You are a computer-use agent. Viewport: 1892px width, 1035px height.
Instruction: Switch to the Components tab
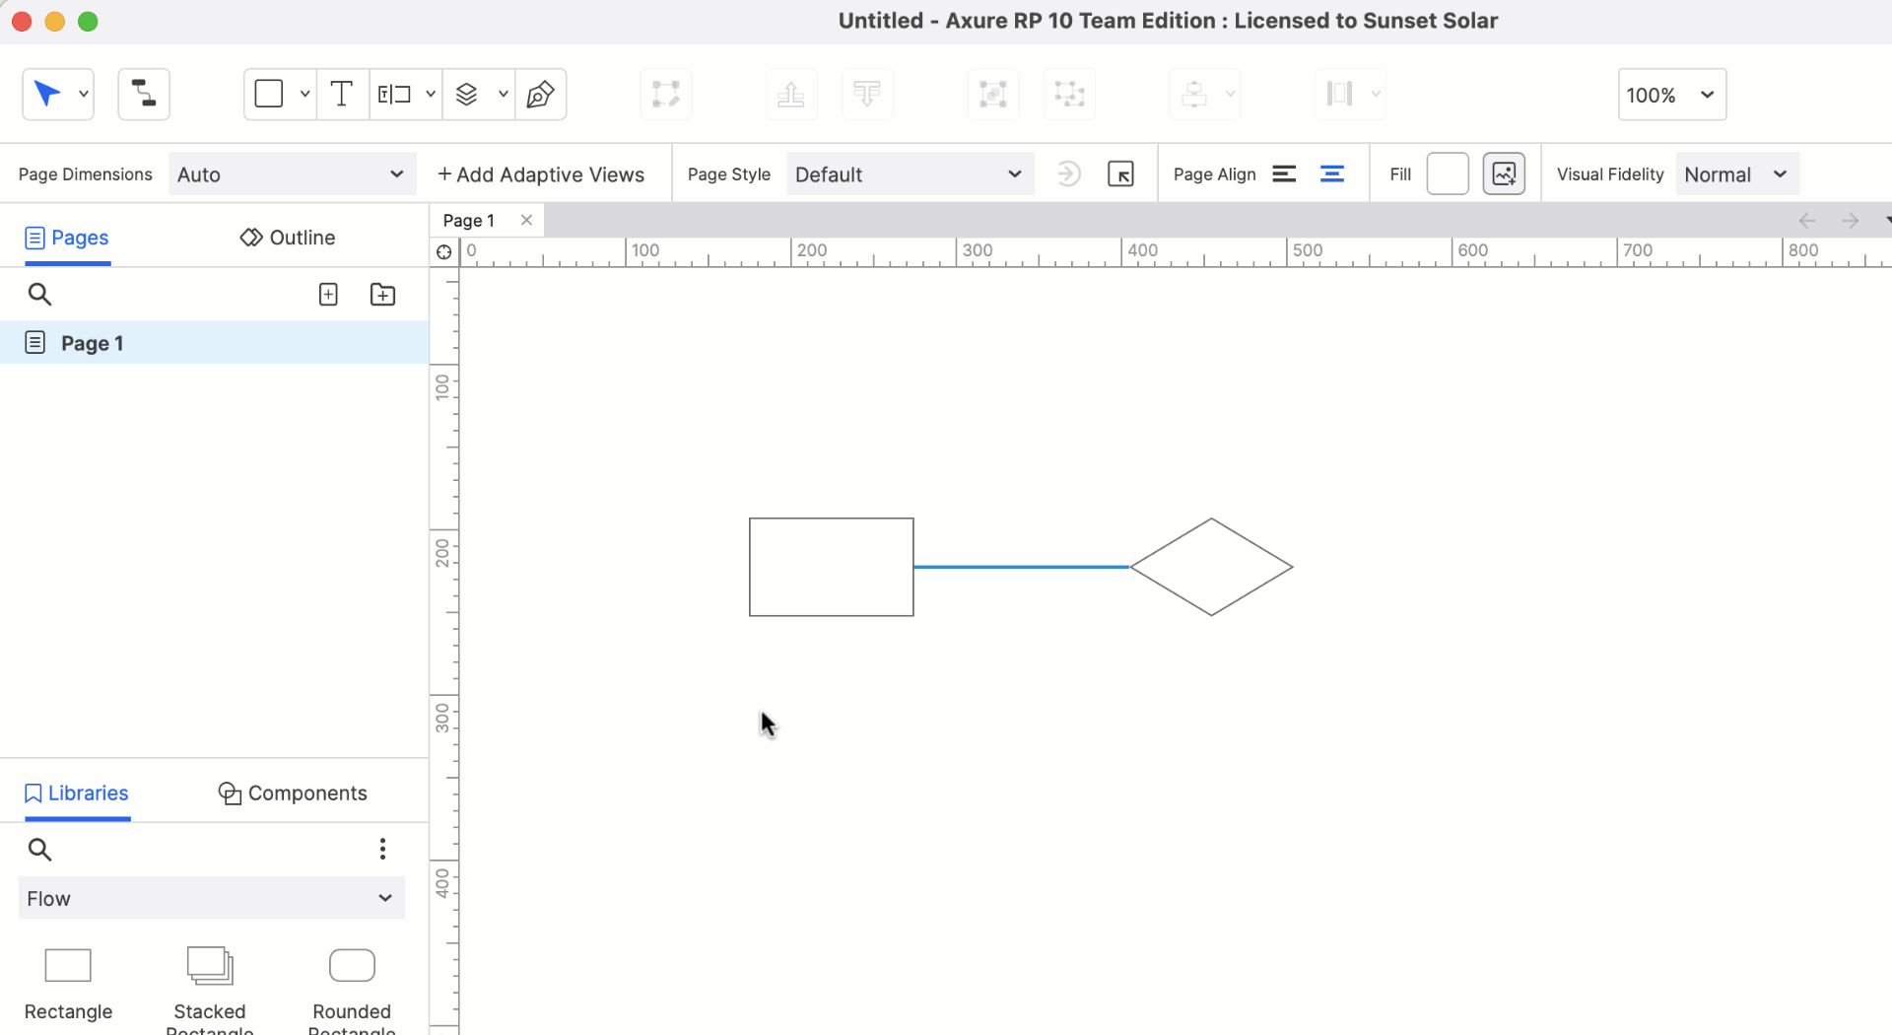pyautogui.click(x=293, y=793)
